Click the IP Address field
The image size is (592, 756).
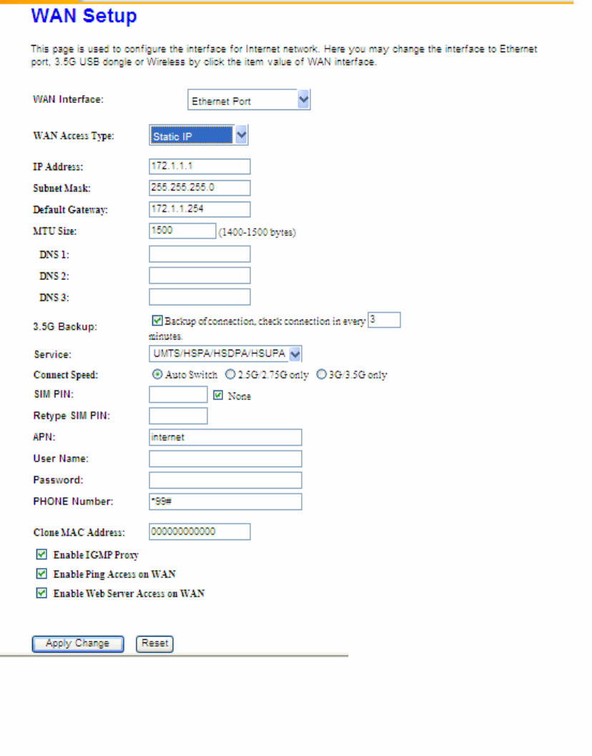[x=199, y=166]
